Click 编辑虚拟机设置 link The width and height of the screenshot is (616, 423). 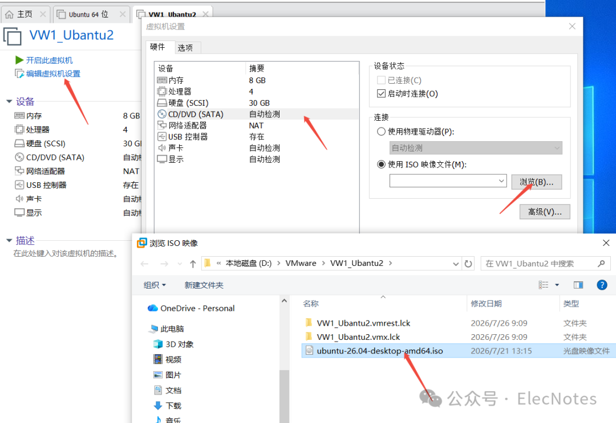click(x=54, y=73)
